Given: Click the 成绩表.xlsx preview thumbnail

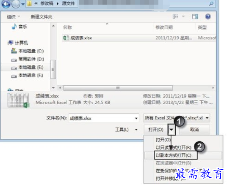Looking at the screenshot, I should click(18, 100).
